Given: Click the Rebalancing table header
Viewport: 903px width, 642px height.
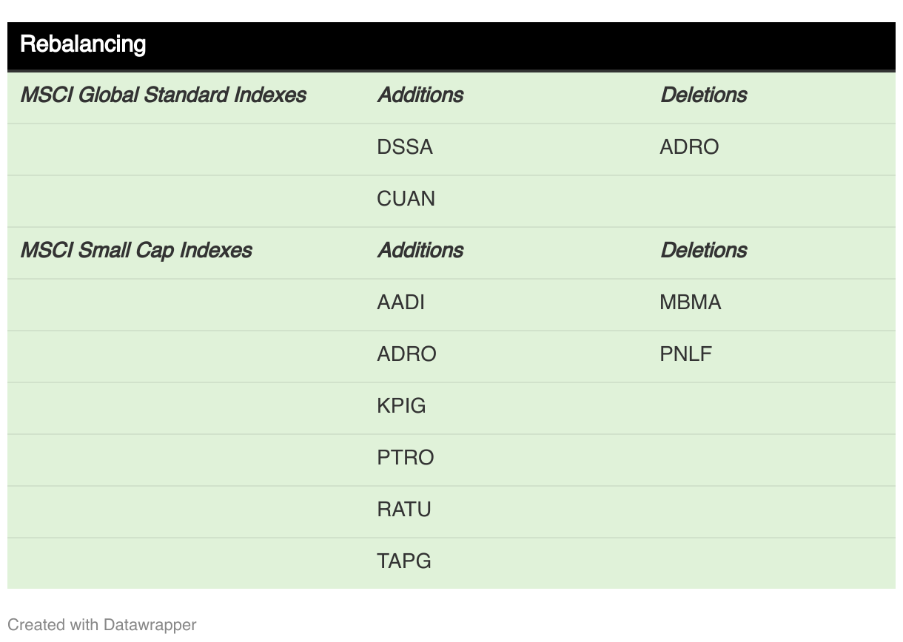Looking at the screenshot, I should click(83, 44).
